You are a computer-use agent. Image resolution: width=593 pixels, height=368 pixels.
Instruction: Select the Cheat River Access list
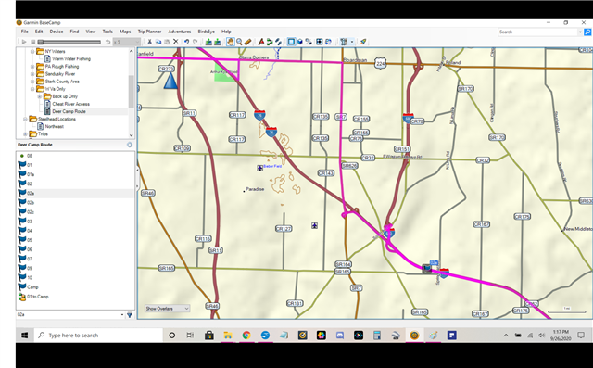[x=70, y=104]
